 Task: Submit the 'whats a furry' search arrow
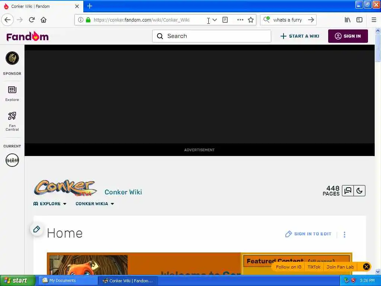coord(311,20)
